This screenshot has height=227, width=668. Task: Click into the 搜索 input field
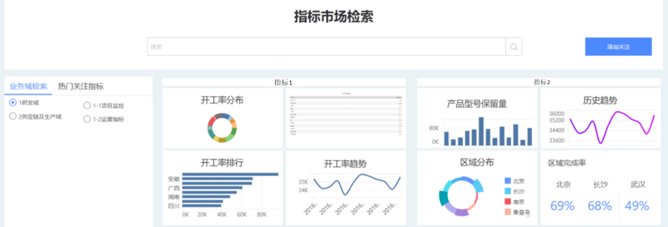pyautogui.click(x=326, y=47)
